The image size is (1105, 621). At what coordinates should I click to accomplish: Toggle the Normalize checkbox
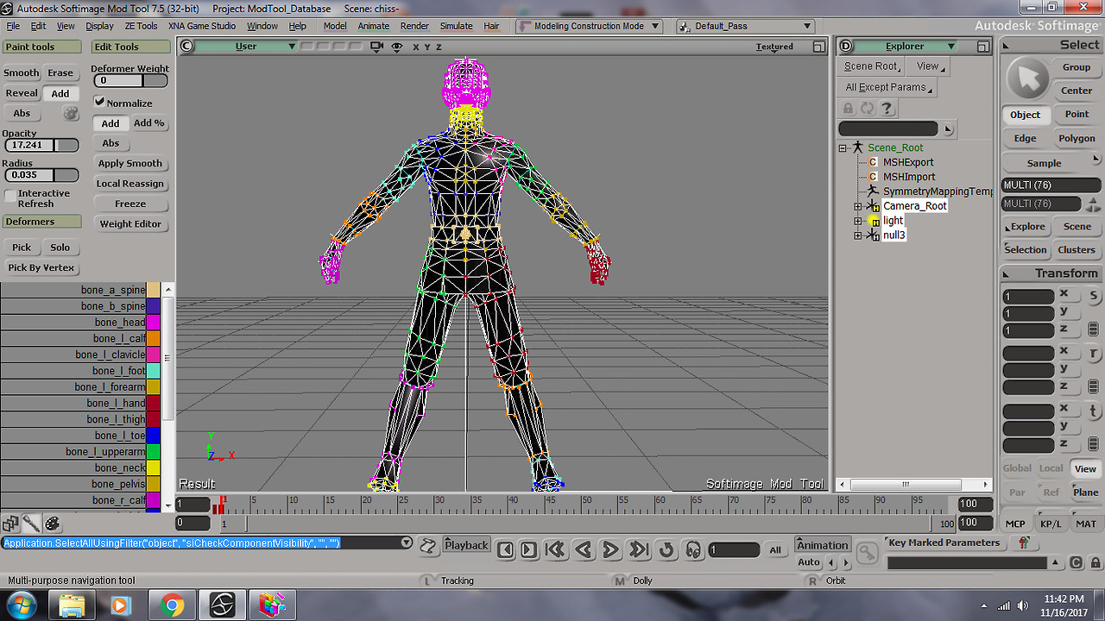click(x=99, y=102)
